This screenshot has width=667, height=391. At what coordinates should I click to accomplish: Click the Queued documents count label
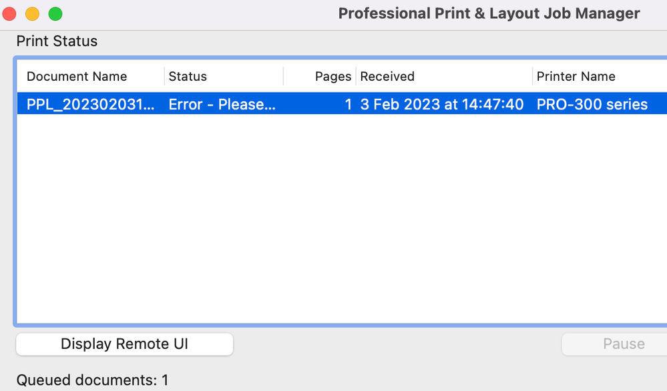[92, 380]
